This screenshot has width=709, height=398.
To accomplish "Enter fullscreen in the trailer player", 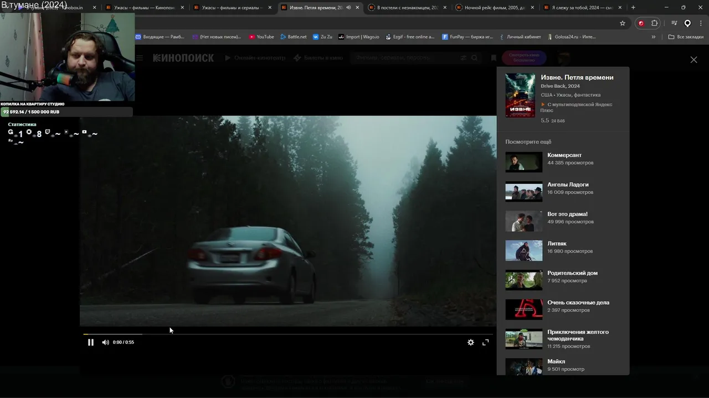I will click(486, 342).
